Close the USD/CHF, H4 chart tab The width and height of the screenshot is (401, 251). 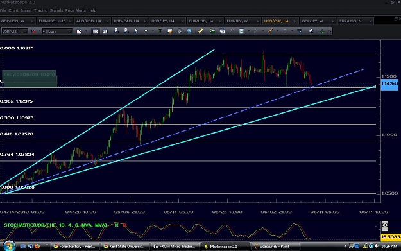click(295, 21)
